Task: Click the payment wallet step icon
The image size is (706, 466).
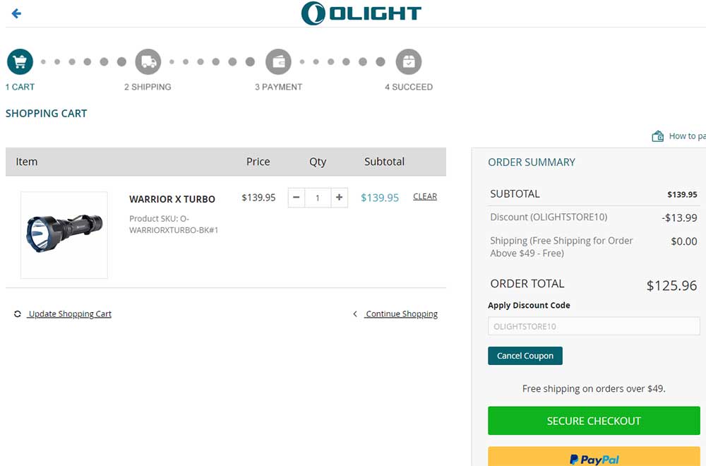Action: 278,62
